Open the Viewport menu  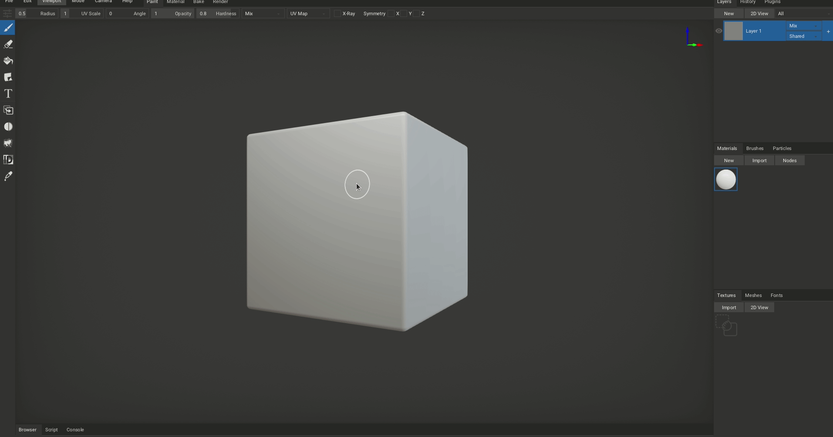point(51,2)
